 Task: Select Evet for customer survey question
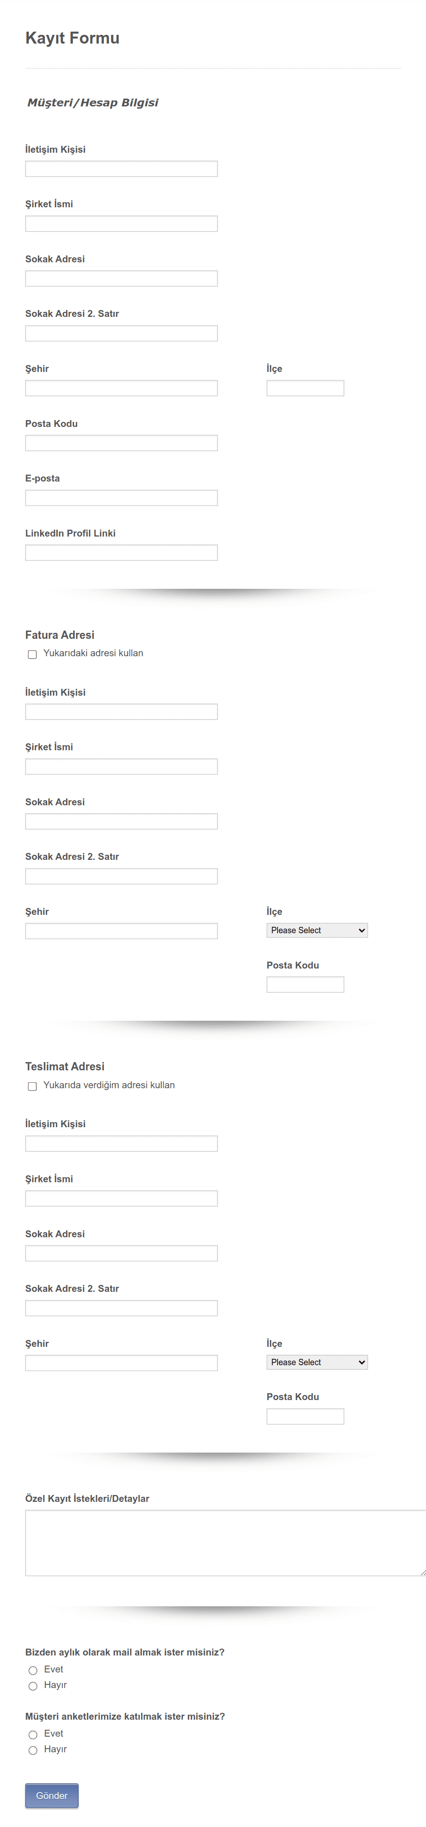[33, 1735]
